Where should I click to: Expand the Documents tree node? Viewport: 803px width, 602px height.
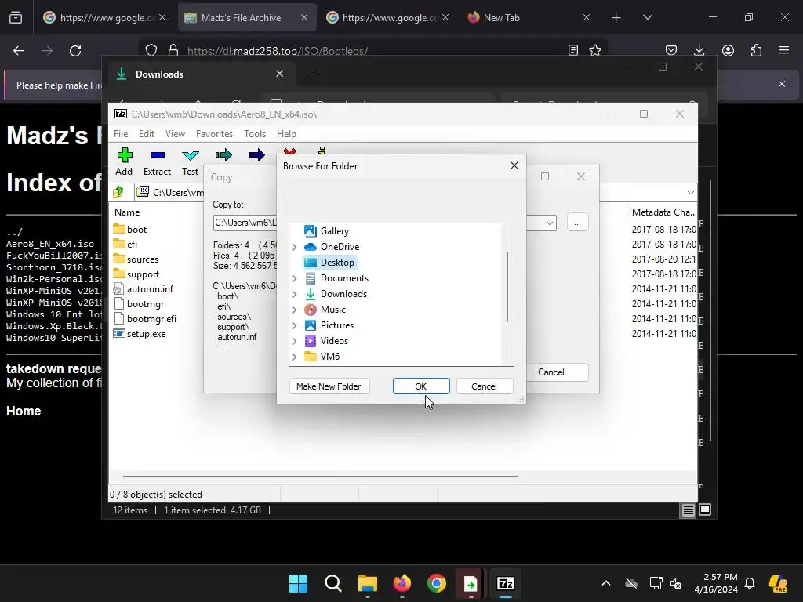click(x=295, y=278)
